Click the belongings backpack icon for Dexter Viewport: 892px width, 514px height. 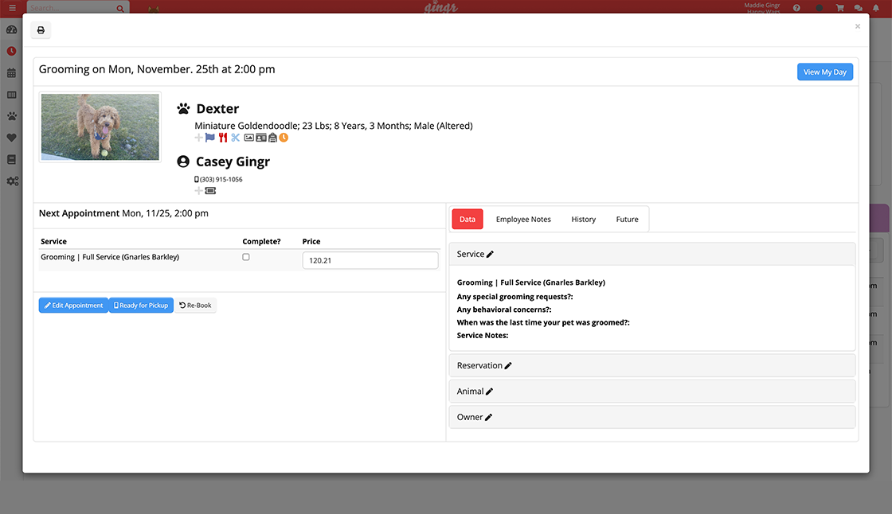(x=273, y=138)
